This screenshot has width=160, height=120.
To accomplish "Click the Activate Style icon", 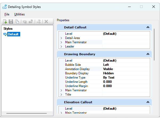I will pos(39,22).
